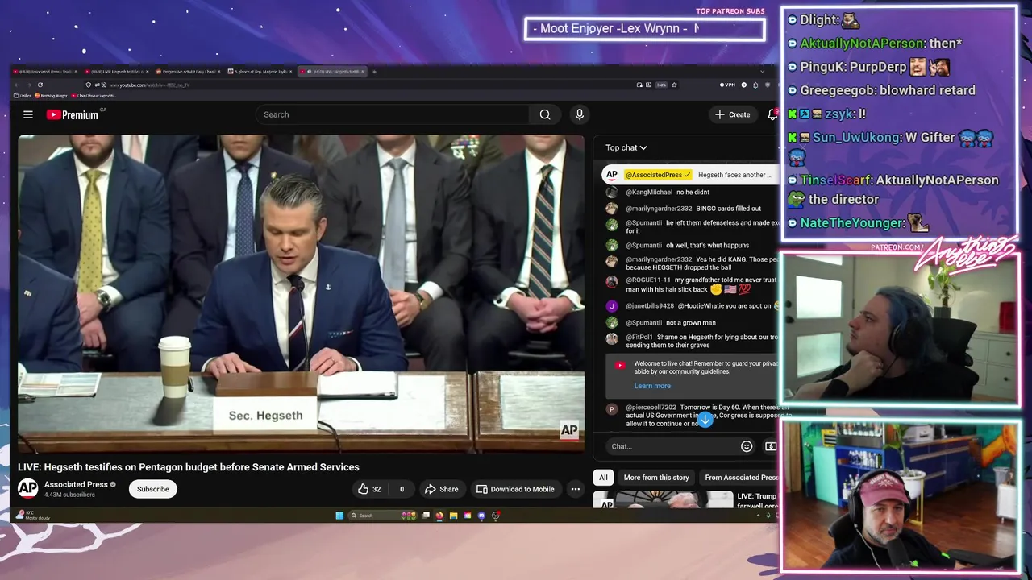
Task: Click Greegeegob message in stream chat overlay
Action: tap(881, 90)
